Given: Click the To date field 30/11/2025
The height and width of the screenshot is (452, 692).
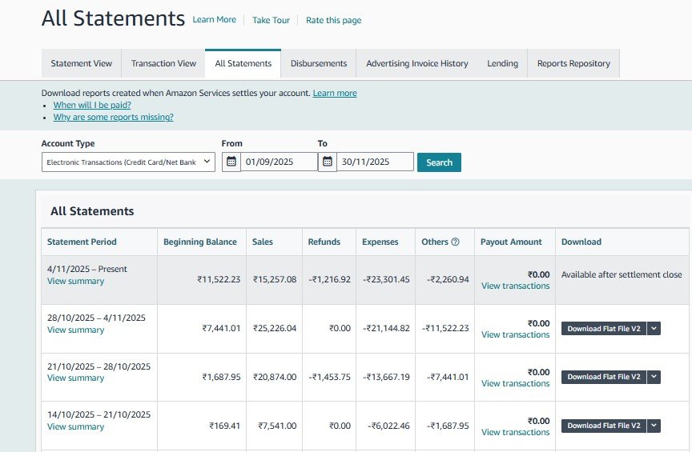Looking at the screenshot, I should [375, 162].
